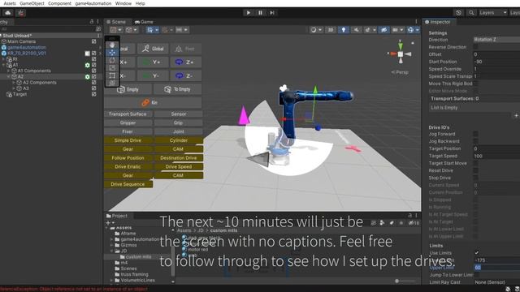Screen dimensions: 520x292
Task: Toggle Persp projection label
Action: tap(400, 72)
